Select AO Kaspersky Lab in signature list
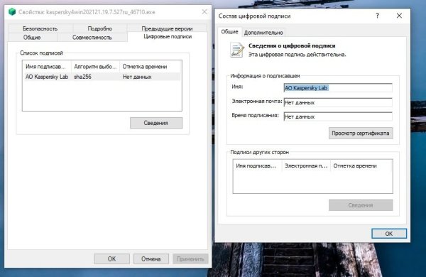The image size is (426, 277). pos(47,77)
